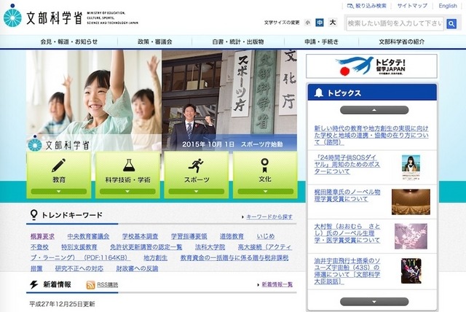Expand the 文化 tile dropdown arrow
The image size is (466, 312).
[x=265, y=192]
